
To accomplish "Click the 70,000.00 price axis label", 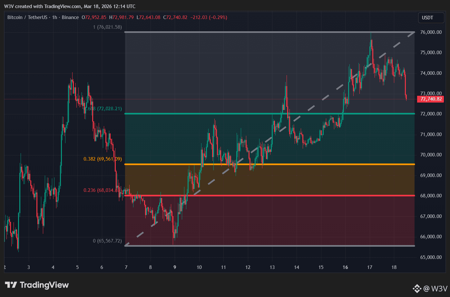I will point(430,155).
